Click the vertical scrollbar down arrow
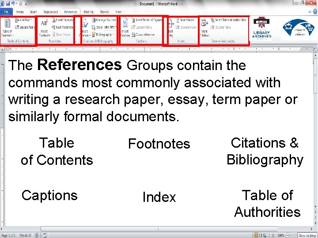Image resolution: width=318 pixels, height=238 pixels. 315,207
